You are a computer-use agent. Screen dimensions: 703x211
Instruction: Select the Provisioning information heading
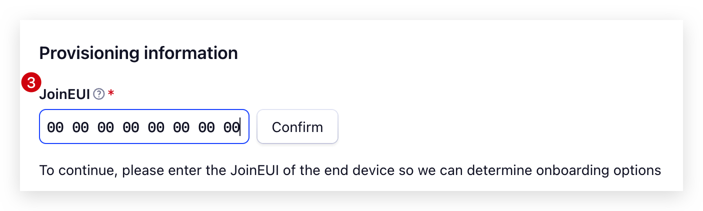point(138,53)
